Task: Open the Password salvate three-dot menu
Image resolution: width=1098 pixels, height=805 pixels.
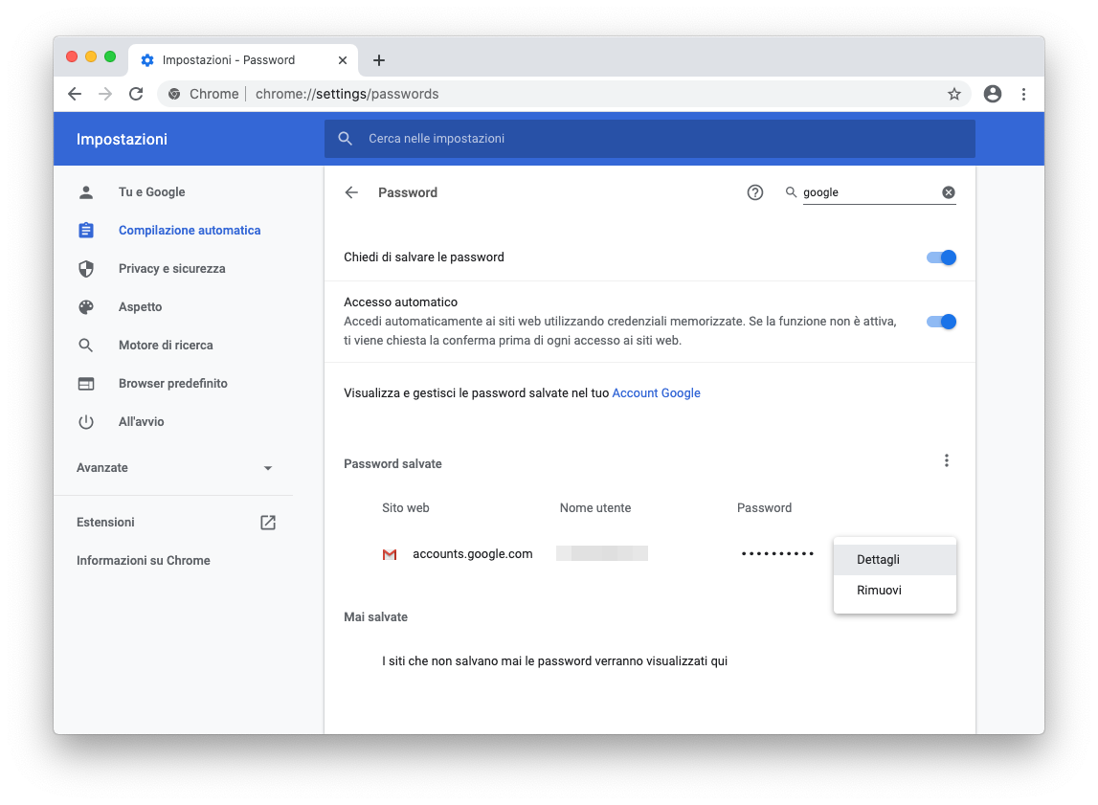Action: pyautogui.click(x=946, y=460)
